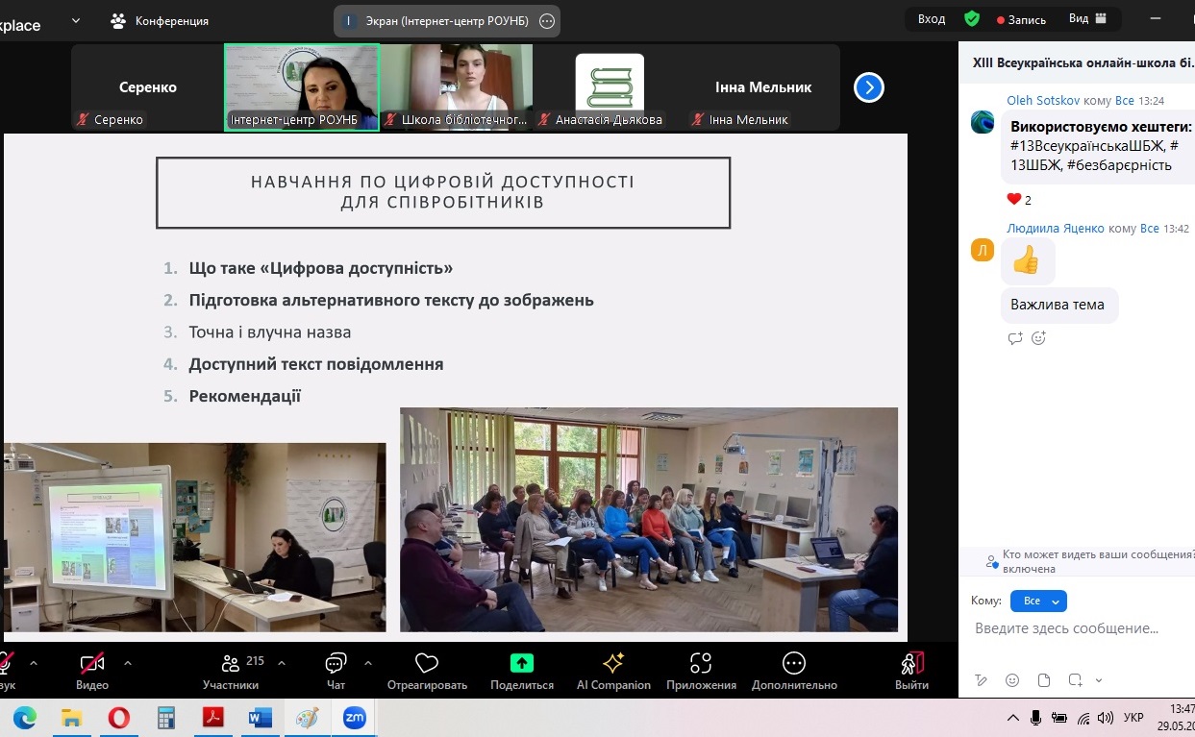The image size is (1195, 737).
Task: Click the emoji smiley icon in chat input
Action: click(x=1012, y=680)
